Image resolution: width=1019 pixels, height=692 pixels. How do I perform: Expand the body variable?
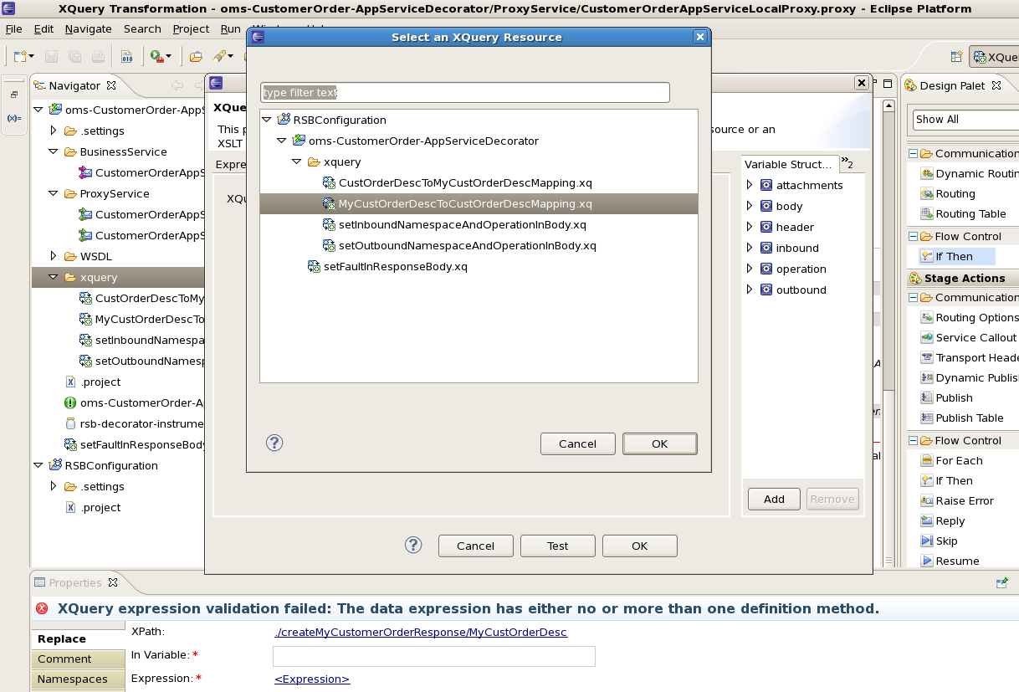[x=750, y=206]
